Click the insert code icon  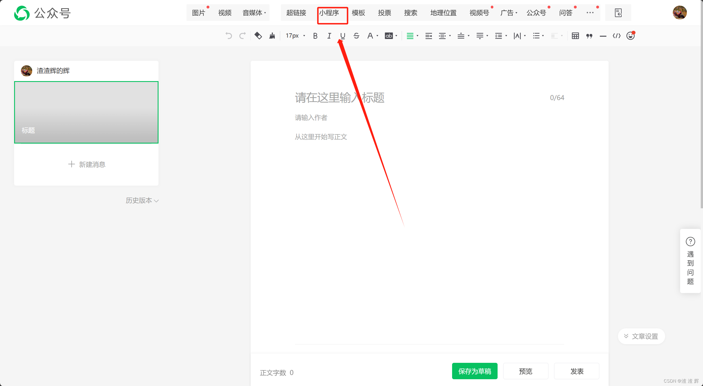617,36
